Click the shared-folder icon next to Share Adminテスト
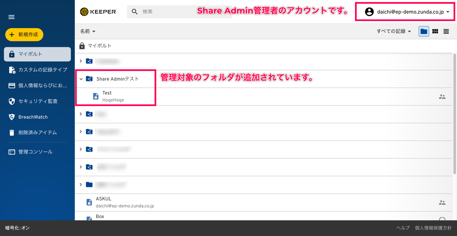Image resolution: width=457 pixels, height=236 pixels. point(89,79)
